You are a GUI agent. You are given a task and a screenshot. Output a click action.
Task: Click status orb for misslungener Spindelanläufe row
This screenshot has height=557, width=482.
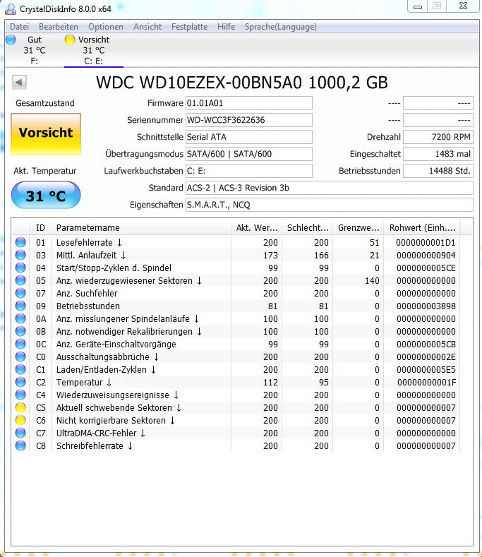point(20,318)
